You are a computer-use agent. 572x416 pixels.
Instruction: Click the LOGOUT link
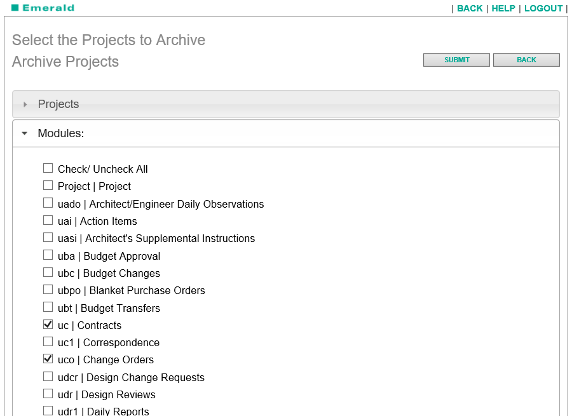click(x=543, y=8)
